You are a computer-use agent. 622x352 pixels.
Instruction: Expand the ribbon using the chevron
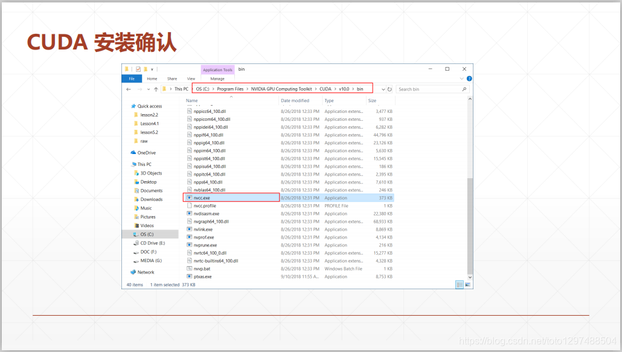[461, 78]
